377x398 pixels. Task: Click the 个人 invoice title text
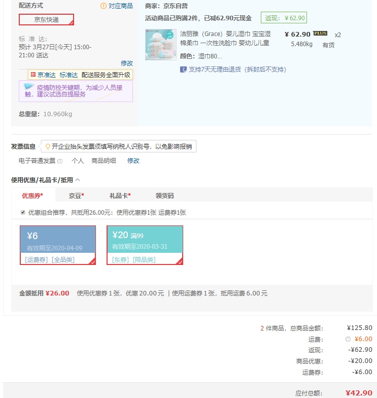(x=78, y=160)
